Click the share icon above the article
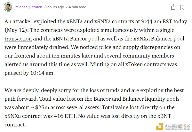 click(x=173, y=7)
